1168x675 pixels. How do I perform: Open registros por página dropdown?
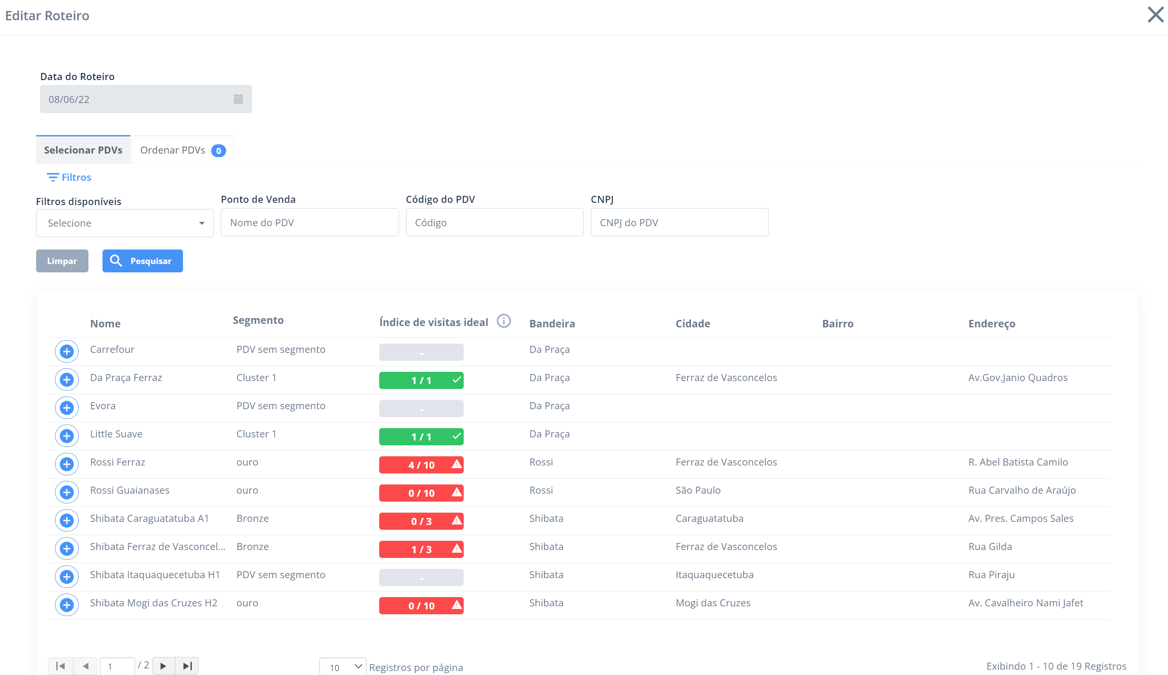[x=343, y=667]
